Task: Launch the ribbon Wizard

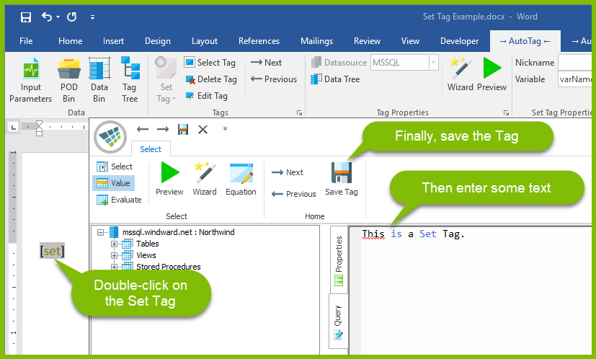Action: coord(461,74)
